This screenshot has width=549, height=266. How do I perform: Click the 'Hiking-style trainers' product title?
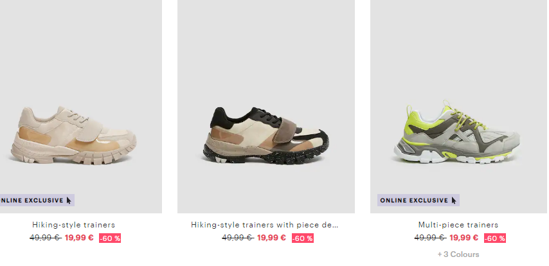point(73,225)
